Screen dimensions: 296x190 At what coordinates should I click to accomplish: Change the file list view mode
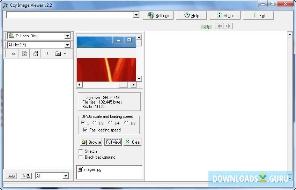pyautogui.click(x=46, y=54)
